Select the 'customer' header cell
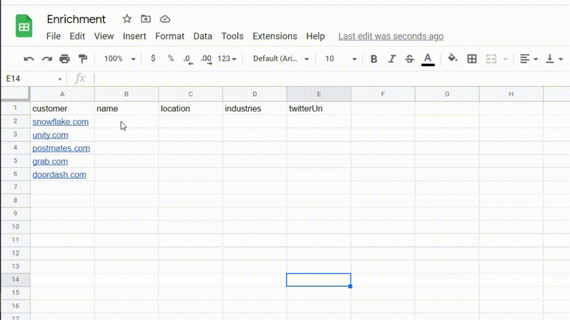Viewport: 570px width, 320px height. 62,108
